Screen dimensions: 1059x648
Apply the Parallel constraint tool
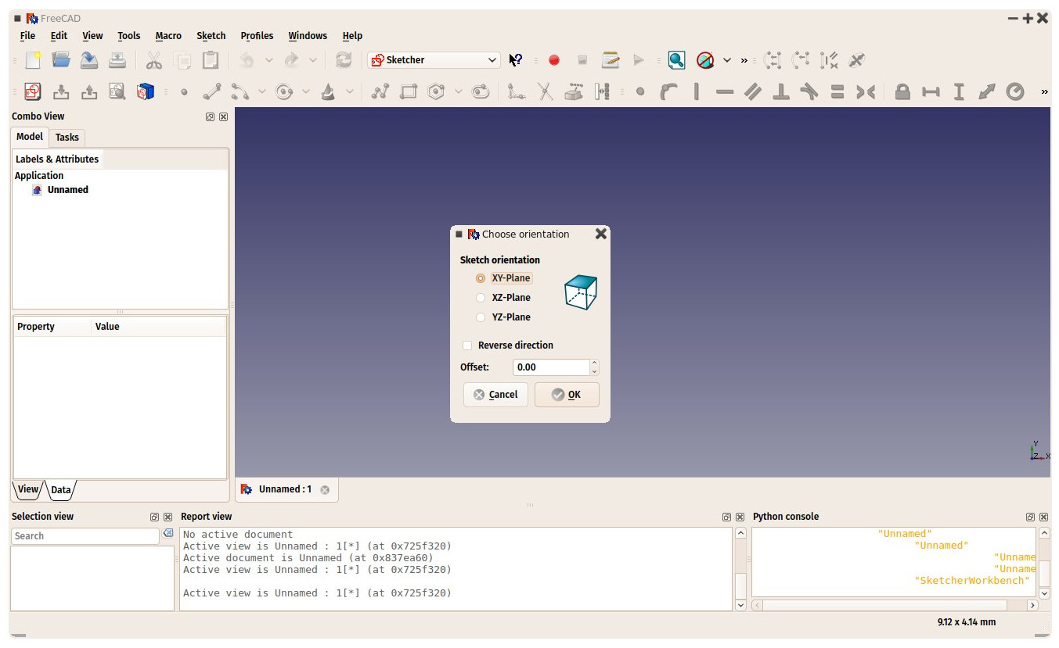point(753,91)
